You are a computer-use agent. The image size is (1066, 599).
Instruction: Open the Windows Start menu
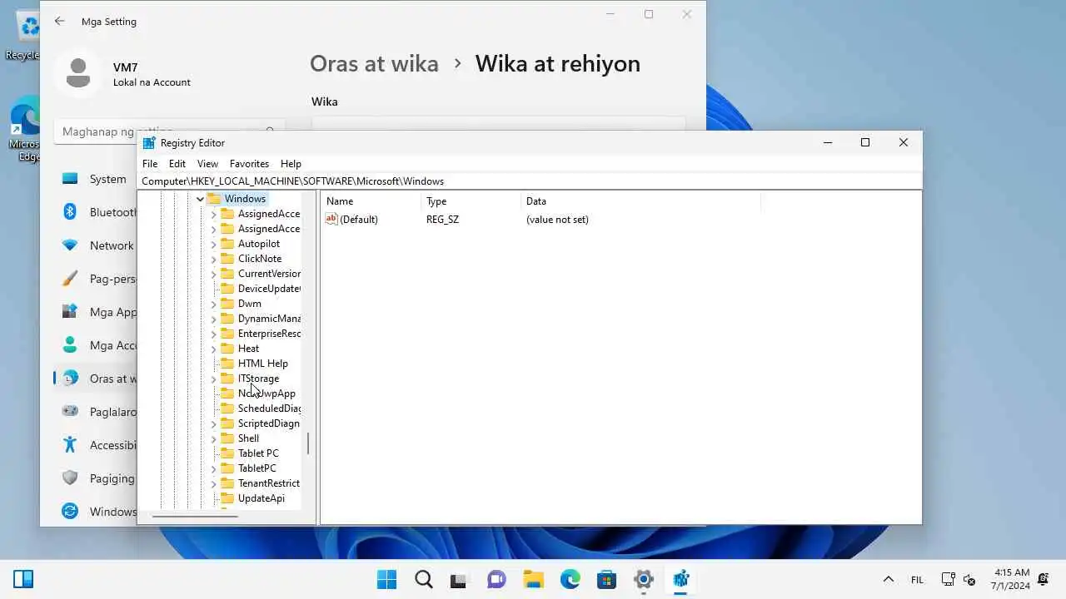[387, 579]
